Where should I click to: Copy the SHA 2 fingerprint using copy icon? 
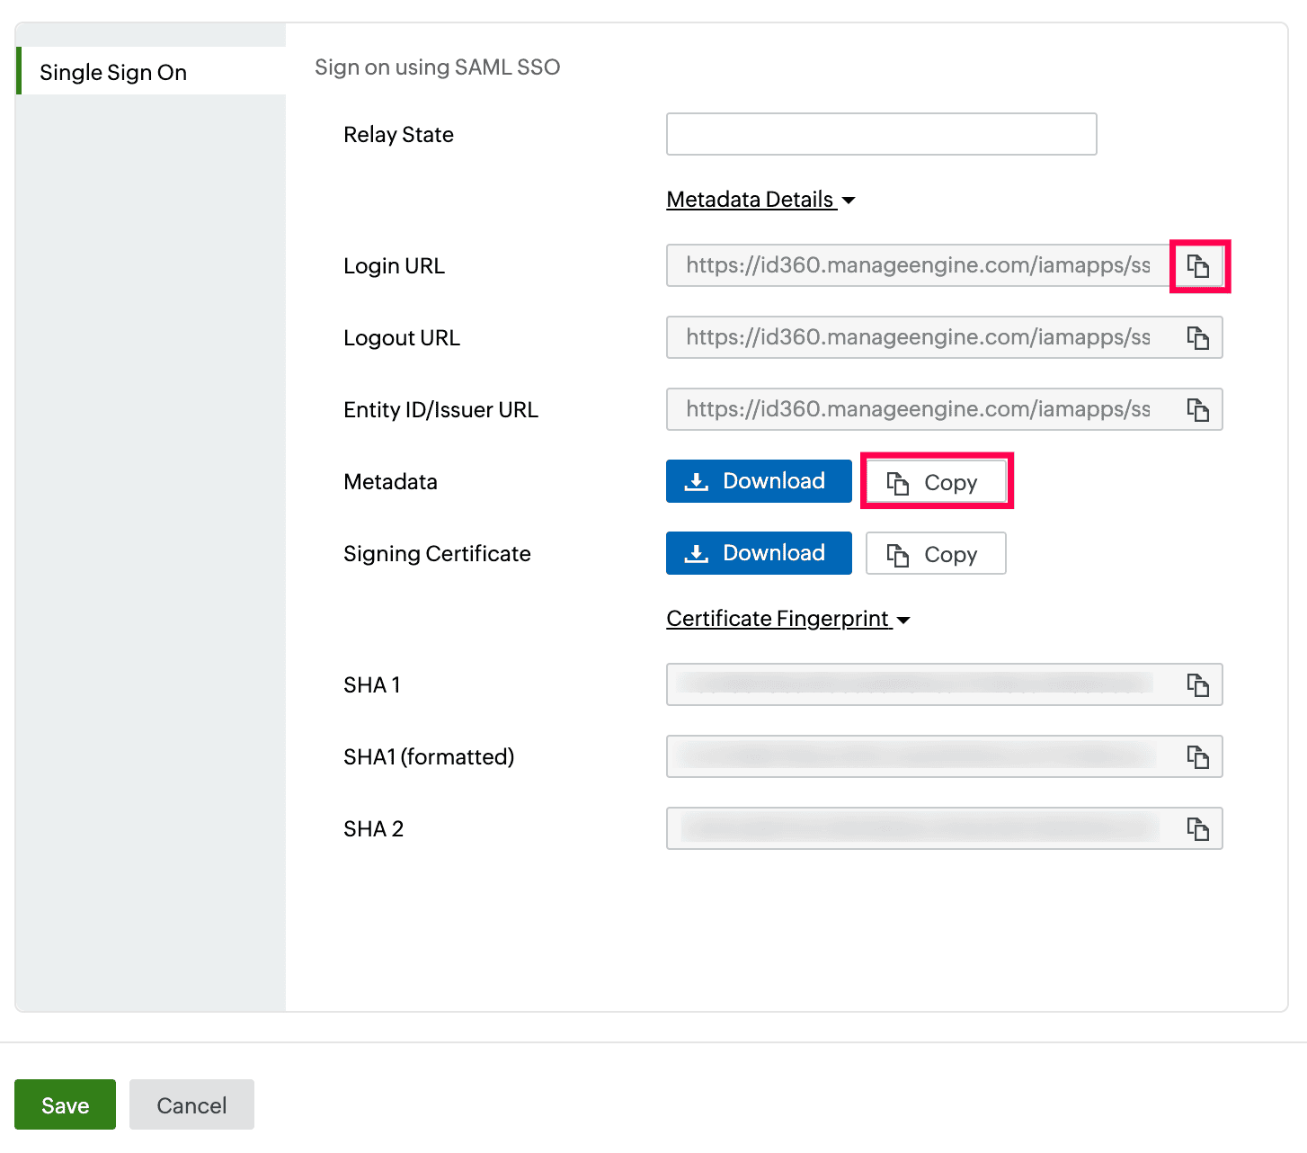[x=1198, y=829]
